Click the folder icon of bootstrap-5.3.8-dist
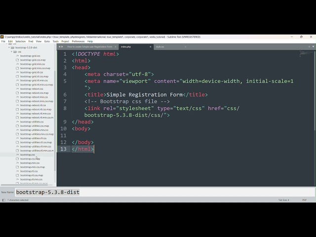This screenshot has height=237, width=316. pyautogui.click(x=12, y=47)
